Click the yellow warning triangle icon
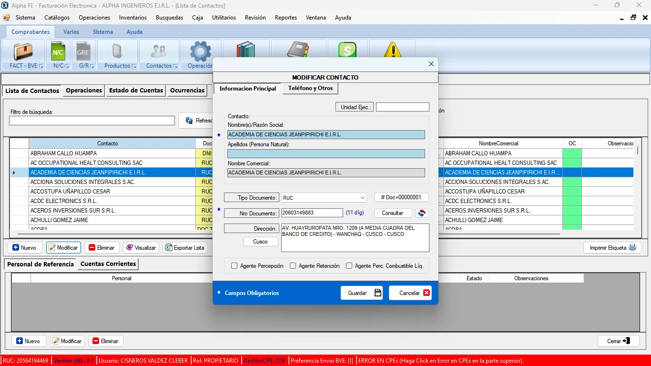The width and height of the screenshot is (651, 366). [393, 50]
